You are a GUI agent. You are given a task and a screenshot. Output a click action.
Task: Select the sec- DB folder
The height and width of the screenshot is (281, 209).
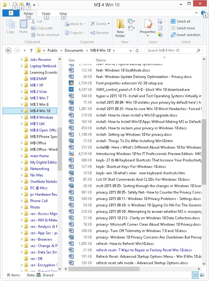click(36, 259)
